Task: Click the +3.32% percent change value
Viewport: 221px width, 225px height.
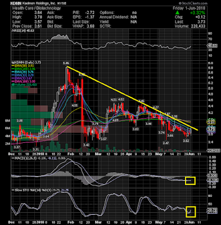Action: click(197, 13)
